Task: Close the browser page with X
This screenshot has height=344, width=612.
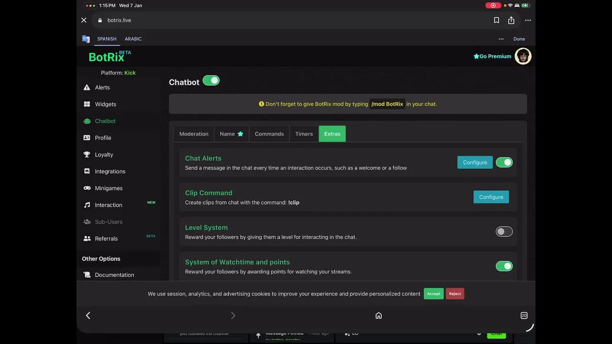Action: pos(84,20)
